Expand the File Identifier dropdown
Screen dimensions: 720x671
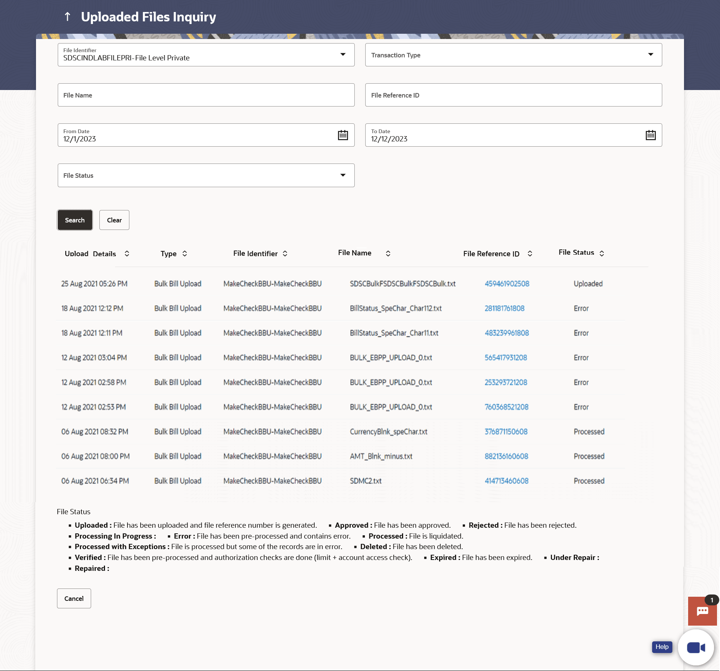coord(343,55)
